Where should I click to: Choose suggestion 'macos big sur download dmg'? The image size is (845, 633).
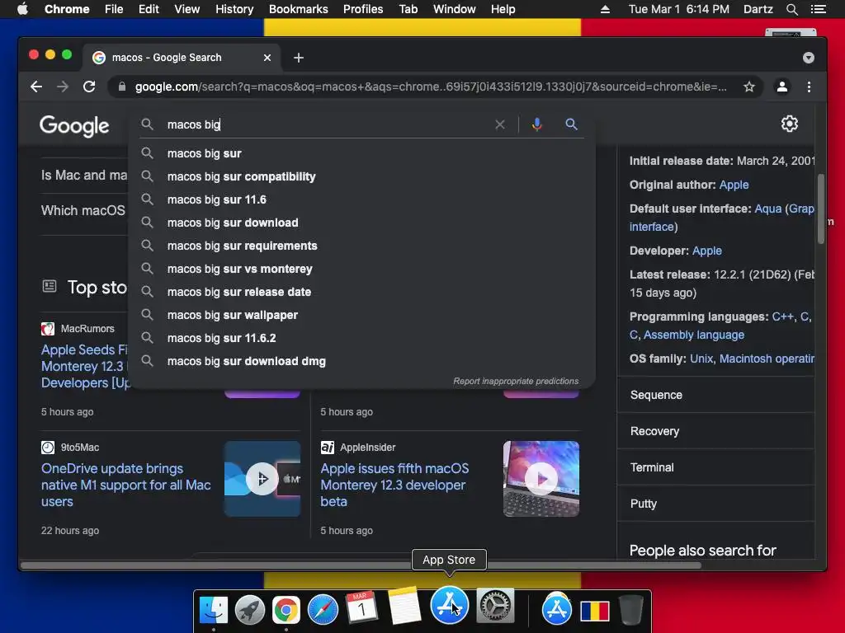pos(362,361)
